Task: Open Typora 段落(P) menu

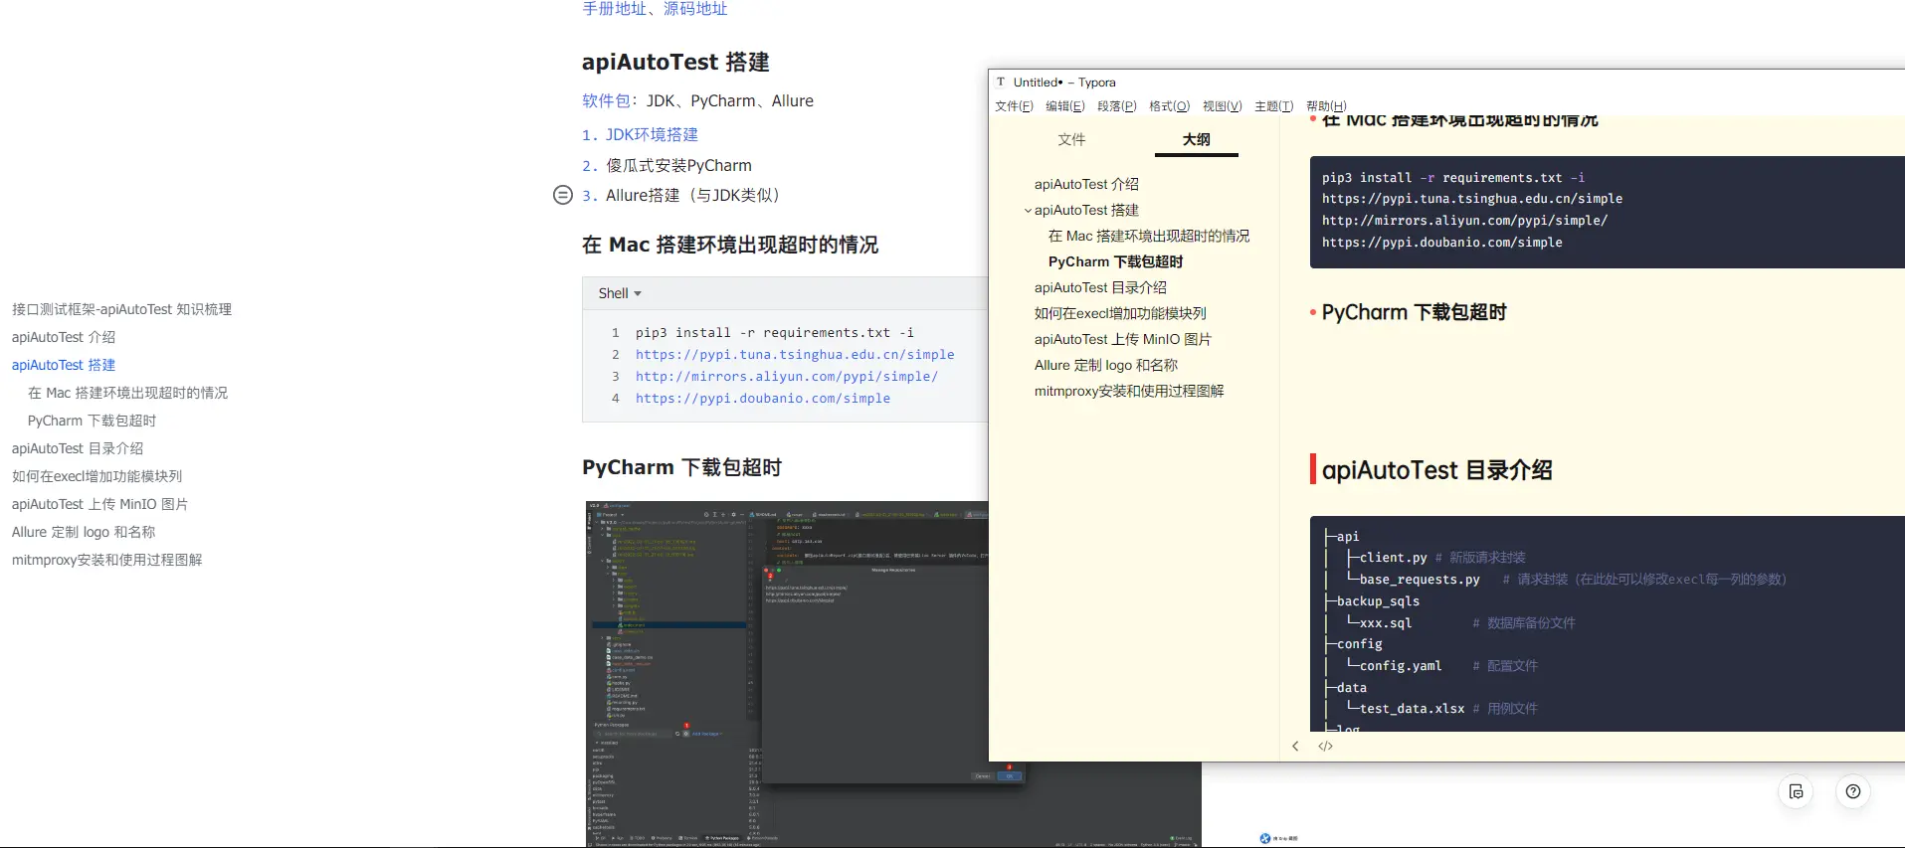Action: tap(1116, 106)
